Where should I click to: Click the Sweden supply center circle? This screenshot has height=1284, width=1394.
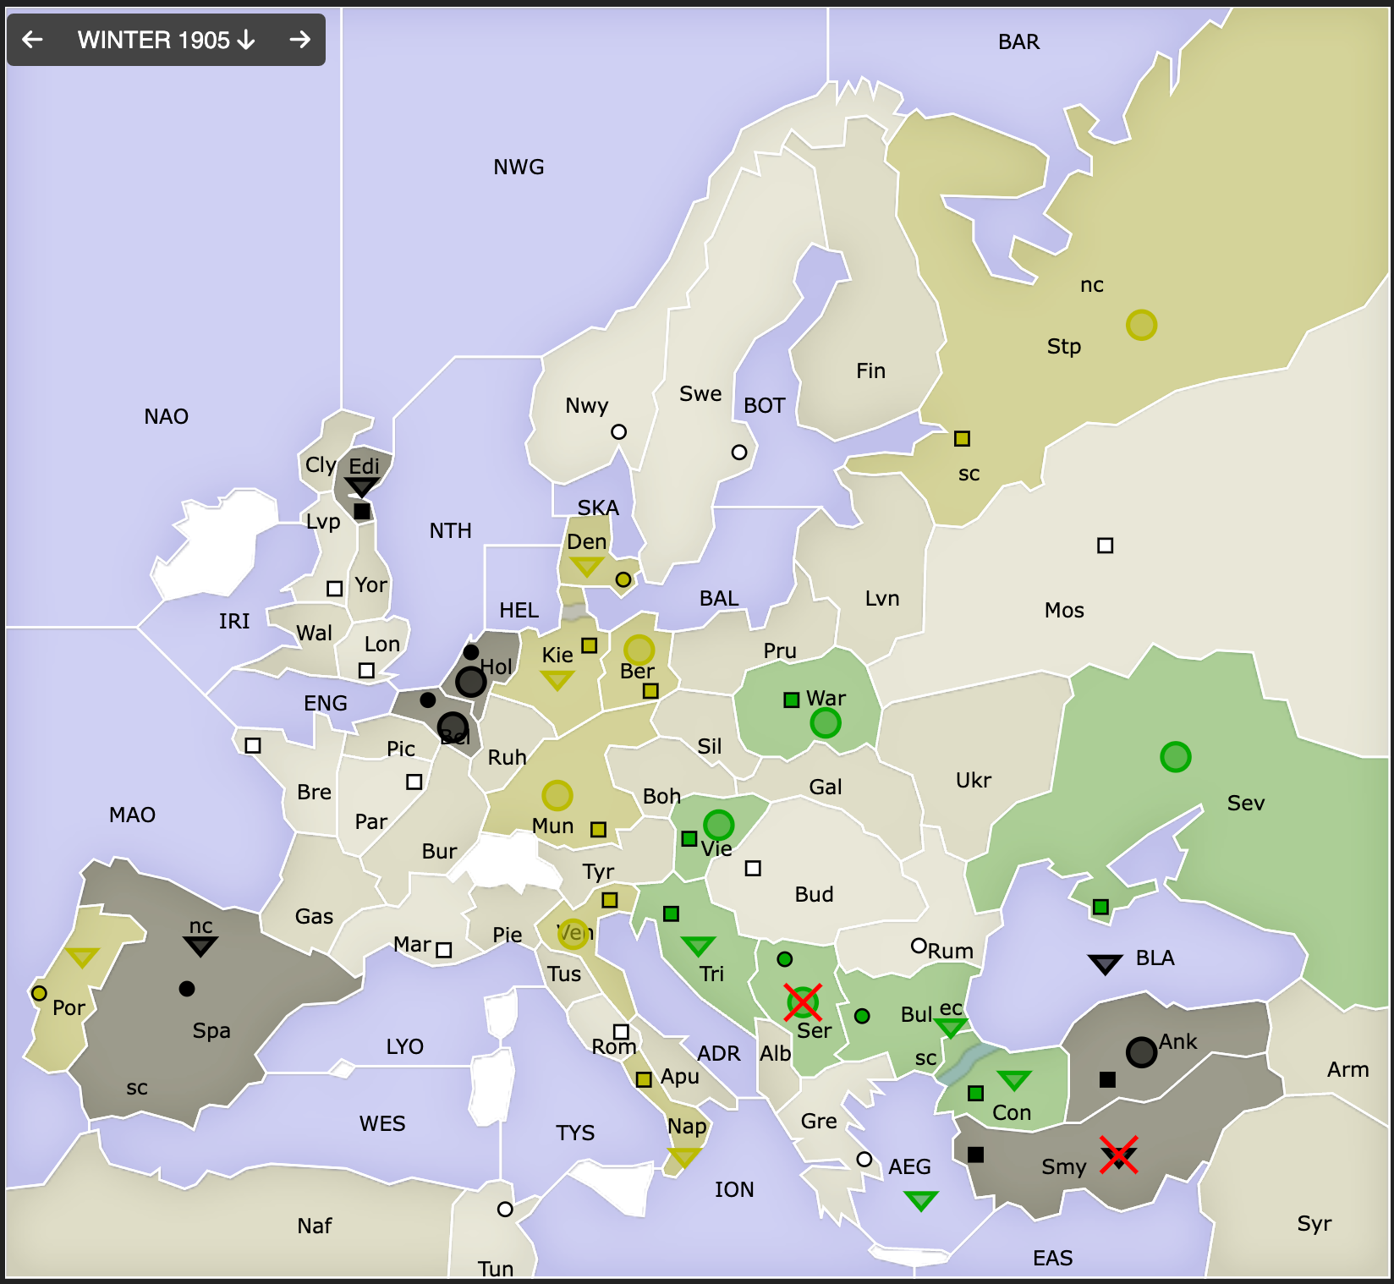[x=739, y=453]
